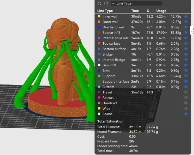Viewport: 194px width, 155px height.
Task: Click the Cost value 0.00
Action: (x=132, y=137)
